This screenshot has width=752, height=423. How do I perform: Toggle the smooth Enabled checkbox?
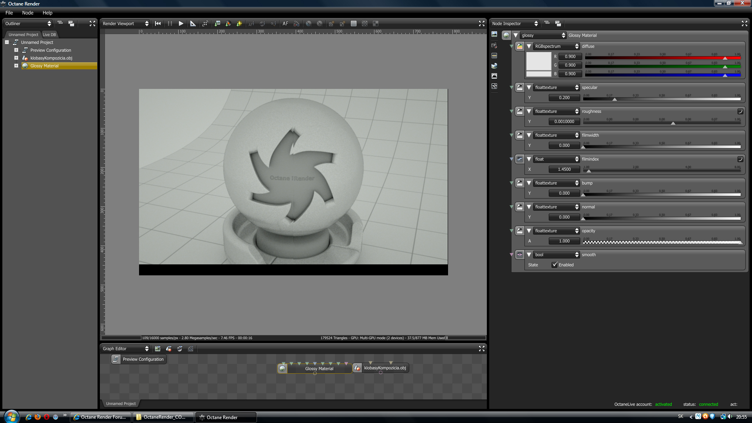555,265
